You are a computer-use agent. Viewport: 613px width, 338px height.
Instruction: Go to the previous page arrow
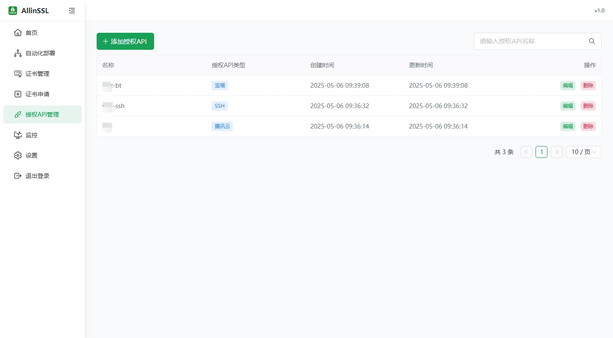click(526, 152)
